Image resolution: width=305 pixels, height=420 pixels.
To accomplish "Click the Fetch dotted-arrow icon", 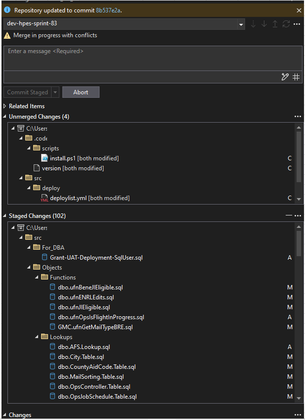I will pyautogui.click(x=253, y=24).
